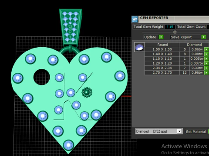209x156 pixels.
Task: Click the 0.005tw weight cell
Action: click(x=197, y=58)
